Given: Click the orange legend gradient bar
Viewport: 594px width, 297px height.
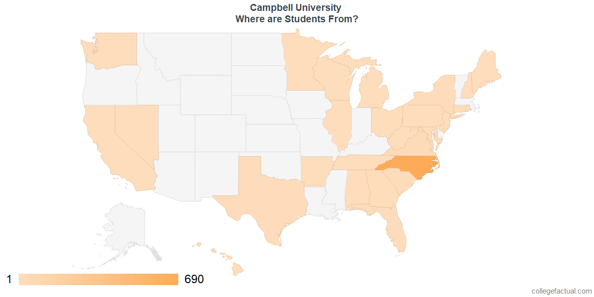Looking at the screenshot, I should click(99, 280).
